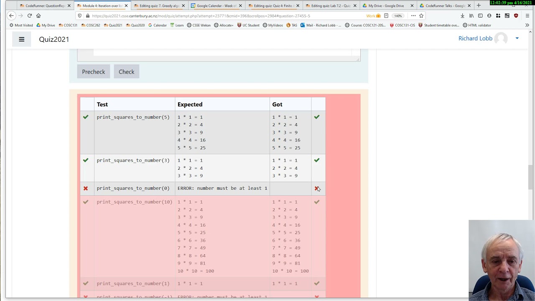The height and width of the screenshot is (301, 535).
Task: Switch to Google Calendar tab
Action: 216,6
